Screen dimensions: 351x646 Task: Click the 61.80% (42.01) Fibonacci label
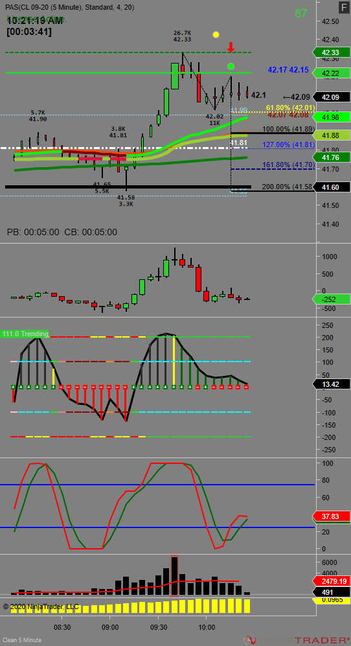[290, 108]
